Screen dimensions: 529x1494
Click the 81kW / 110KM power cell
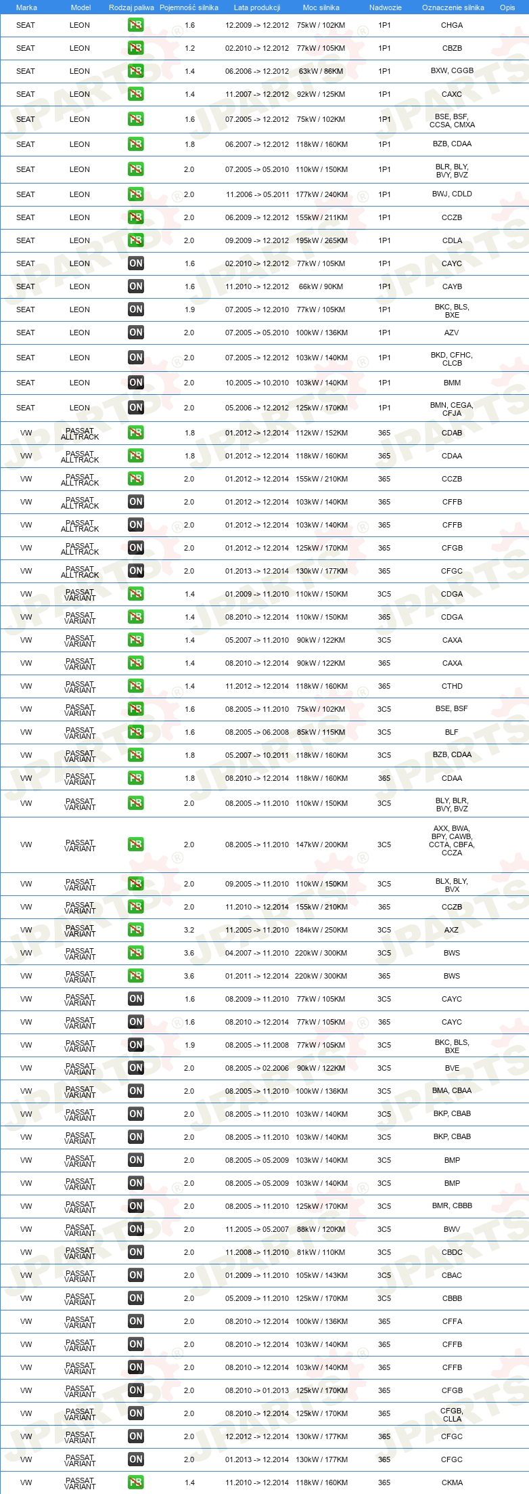pyautogui.click(x=321, y=1252)
